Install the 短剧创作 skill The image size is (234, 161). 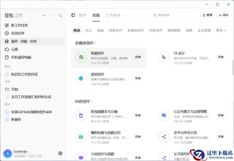[x=138, y=57]
